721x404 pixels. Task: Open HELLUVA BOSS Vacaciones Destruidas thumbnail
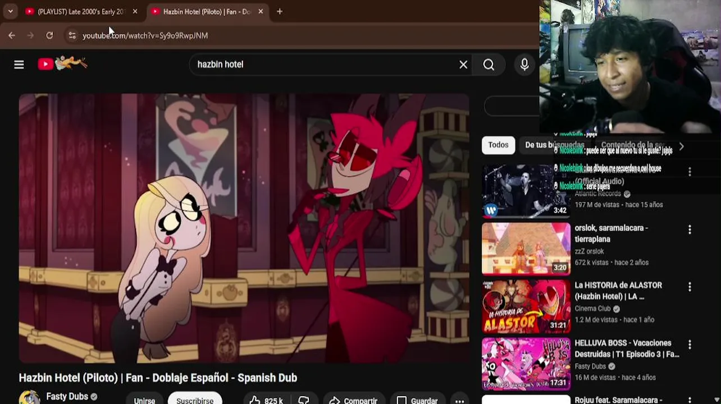coord(526,364)
